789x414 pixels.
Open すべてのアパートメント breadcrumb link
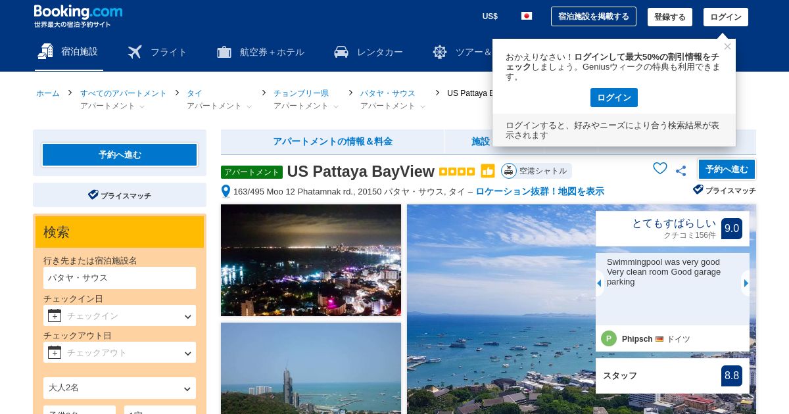pyautogui.click(x=124, y=93)
